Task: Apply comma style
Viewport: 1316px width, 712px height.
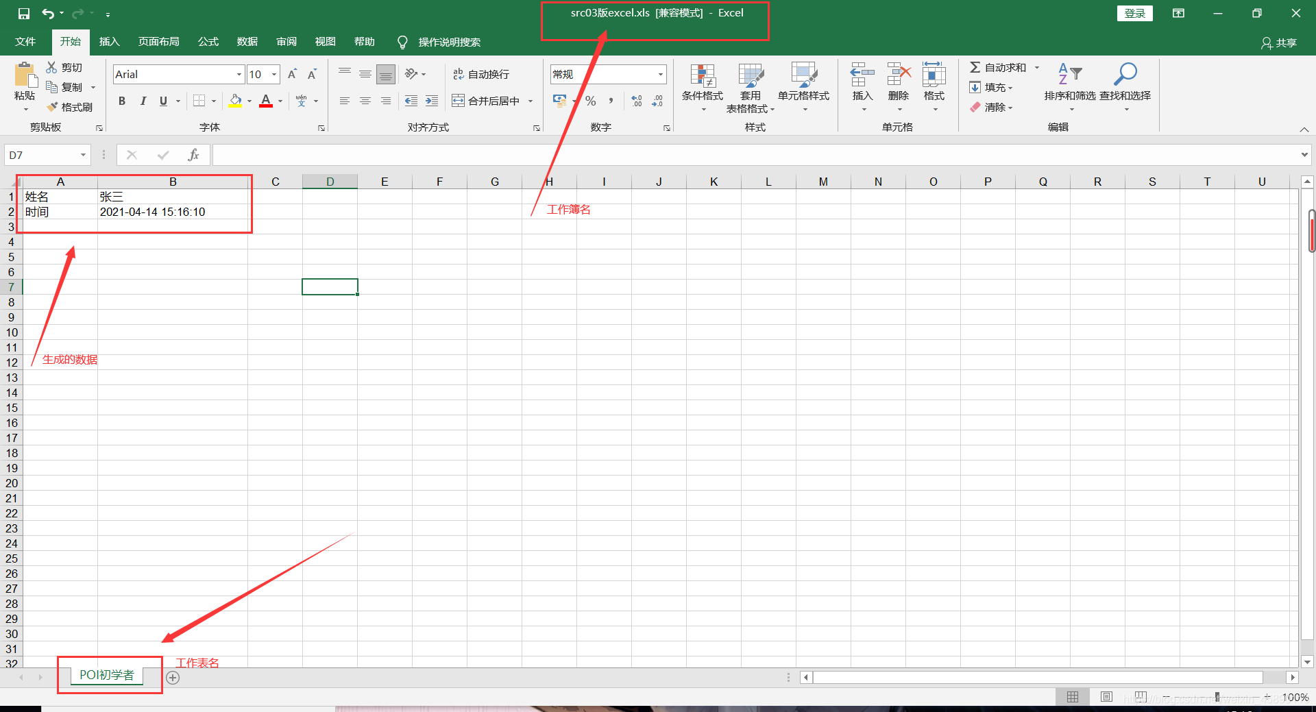Action: point(611,101)
